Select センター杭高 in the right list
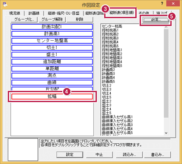182x164 pixels. pyautogui.click(x=112, y=26)
